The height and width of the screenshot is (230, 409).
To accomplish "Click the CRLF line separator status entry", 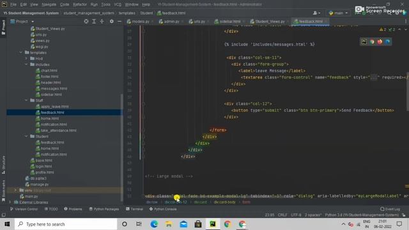I will pyautogui.click(x=282, y=215).
